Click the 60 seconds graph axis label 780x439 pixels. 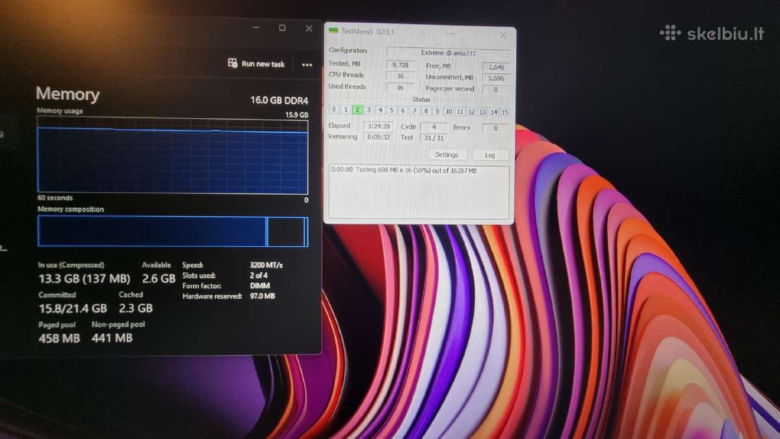pyautogui.click(x=55, y=198)
